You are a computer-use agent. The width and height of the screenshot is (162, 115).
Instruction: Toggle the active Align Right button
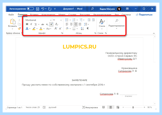pyautogui.click(x=76, y=24)
